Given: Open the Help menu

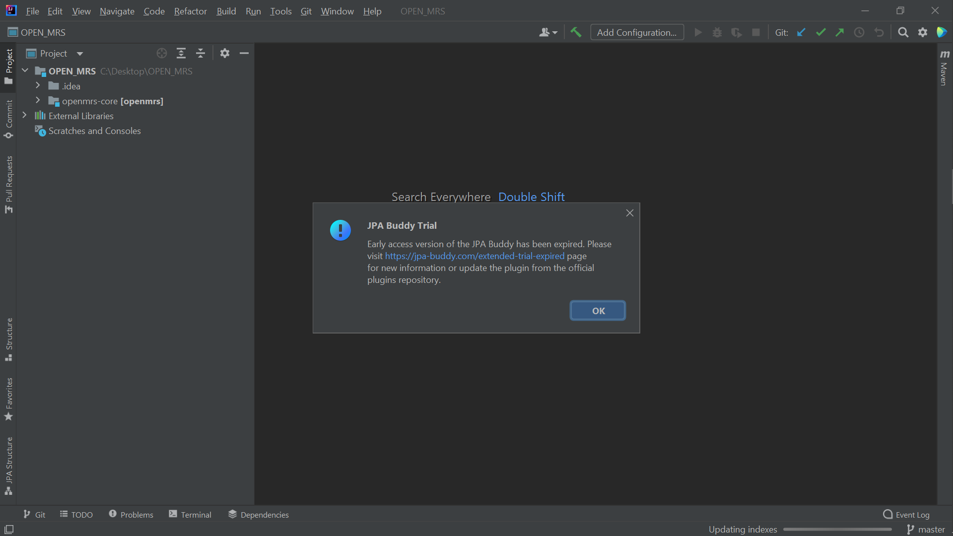Looking at the screenshot, I should [372, 11].
